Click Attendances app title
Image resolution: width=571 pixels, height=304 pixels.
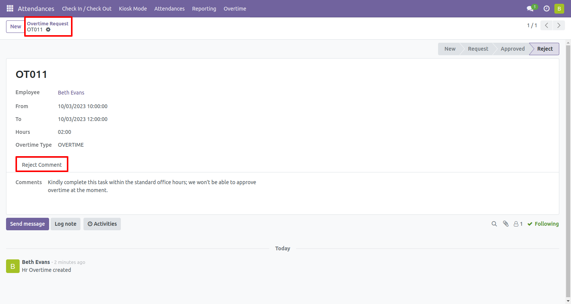pyautogui.click(x=36, y=8)
